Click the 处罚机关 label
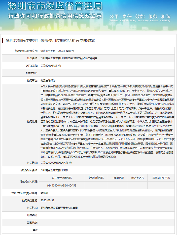Viewport: 177px width, 235px height. (x=32, y=208)
